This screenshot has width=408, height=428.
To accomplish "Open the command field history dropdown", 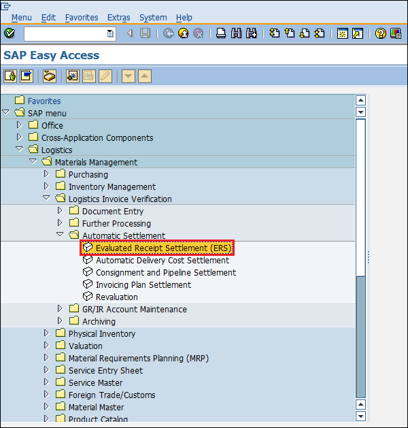I will point(110,33).
